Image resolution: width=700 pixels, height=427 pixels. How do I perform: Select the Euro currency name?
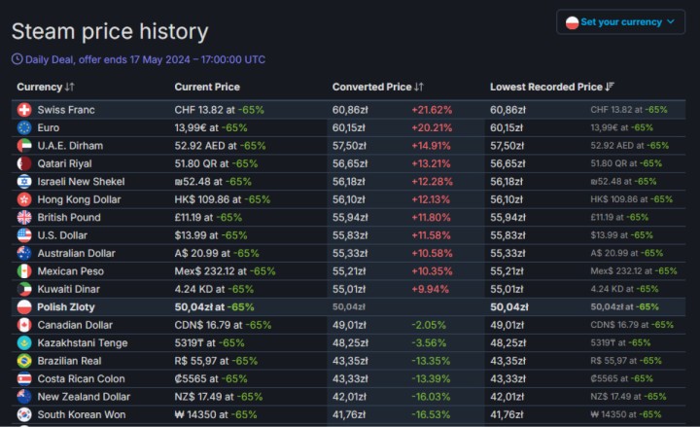click(x=49, y=127)
